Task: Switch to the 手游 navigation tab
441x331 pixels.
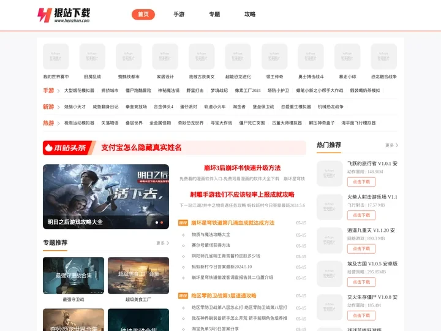Action: coord(179,14)
